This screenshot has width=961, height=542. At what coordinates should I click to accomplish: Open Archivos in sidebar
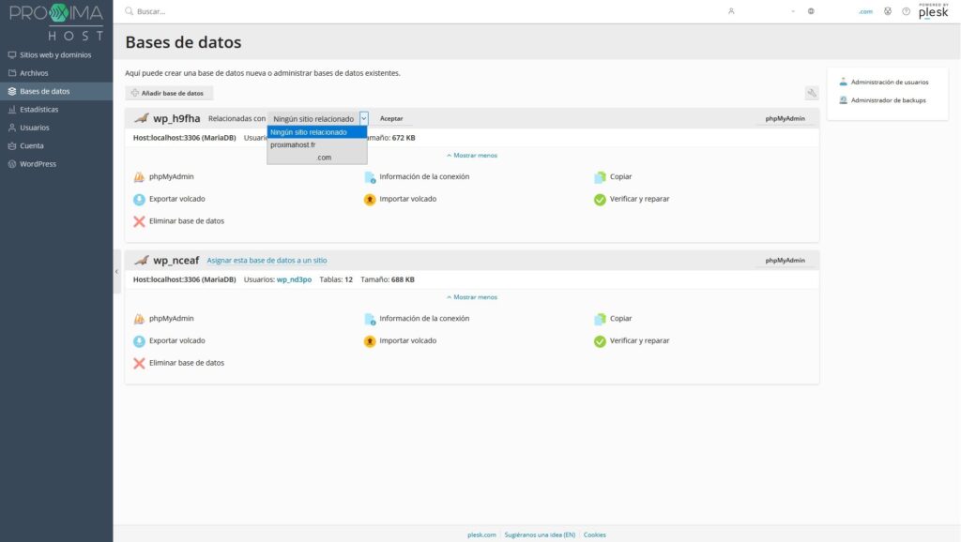click(56, 73)
